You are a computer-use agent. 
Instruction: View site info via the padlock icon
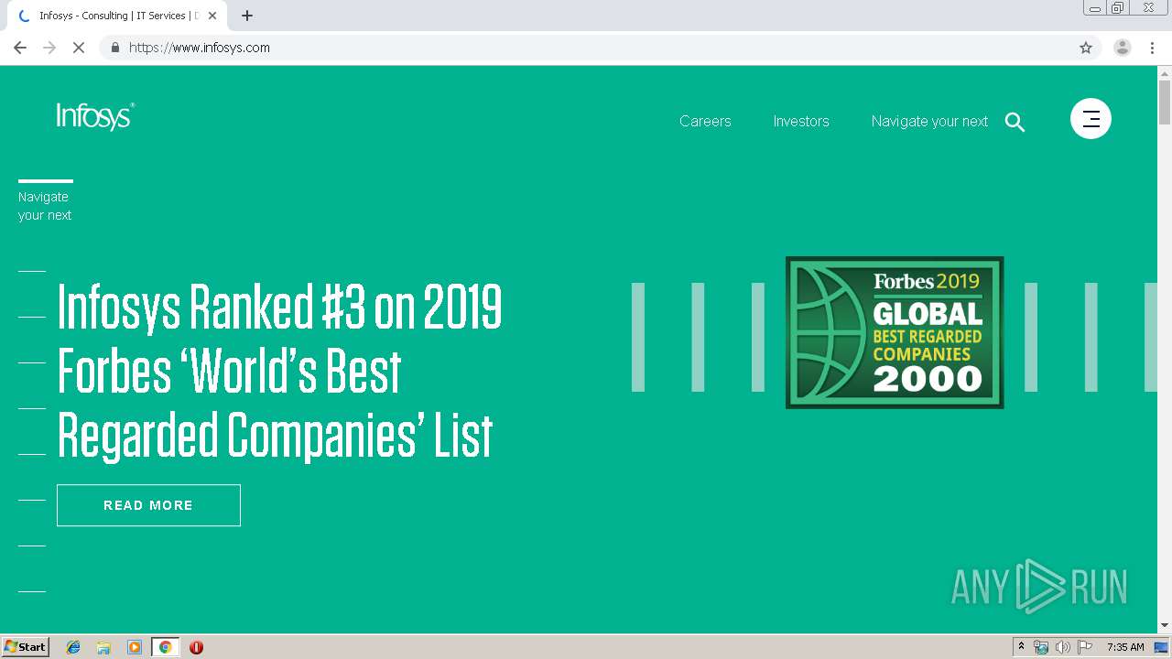[x=114, y=48]
